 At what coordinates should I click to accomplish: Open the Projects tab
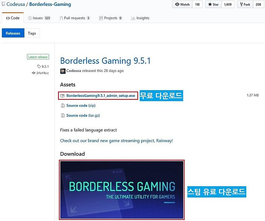110,18
